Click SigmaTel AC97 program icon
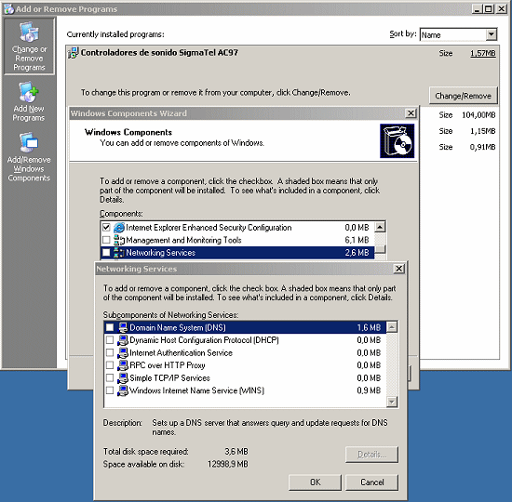Image resolution: width=512 pixels, height=502 pixels. click(x=74, y=53)
